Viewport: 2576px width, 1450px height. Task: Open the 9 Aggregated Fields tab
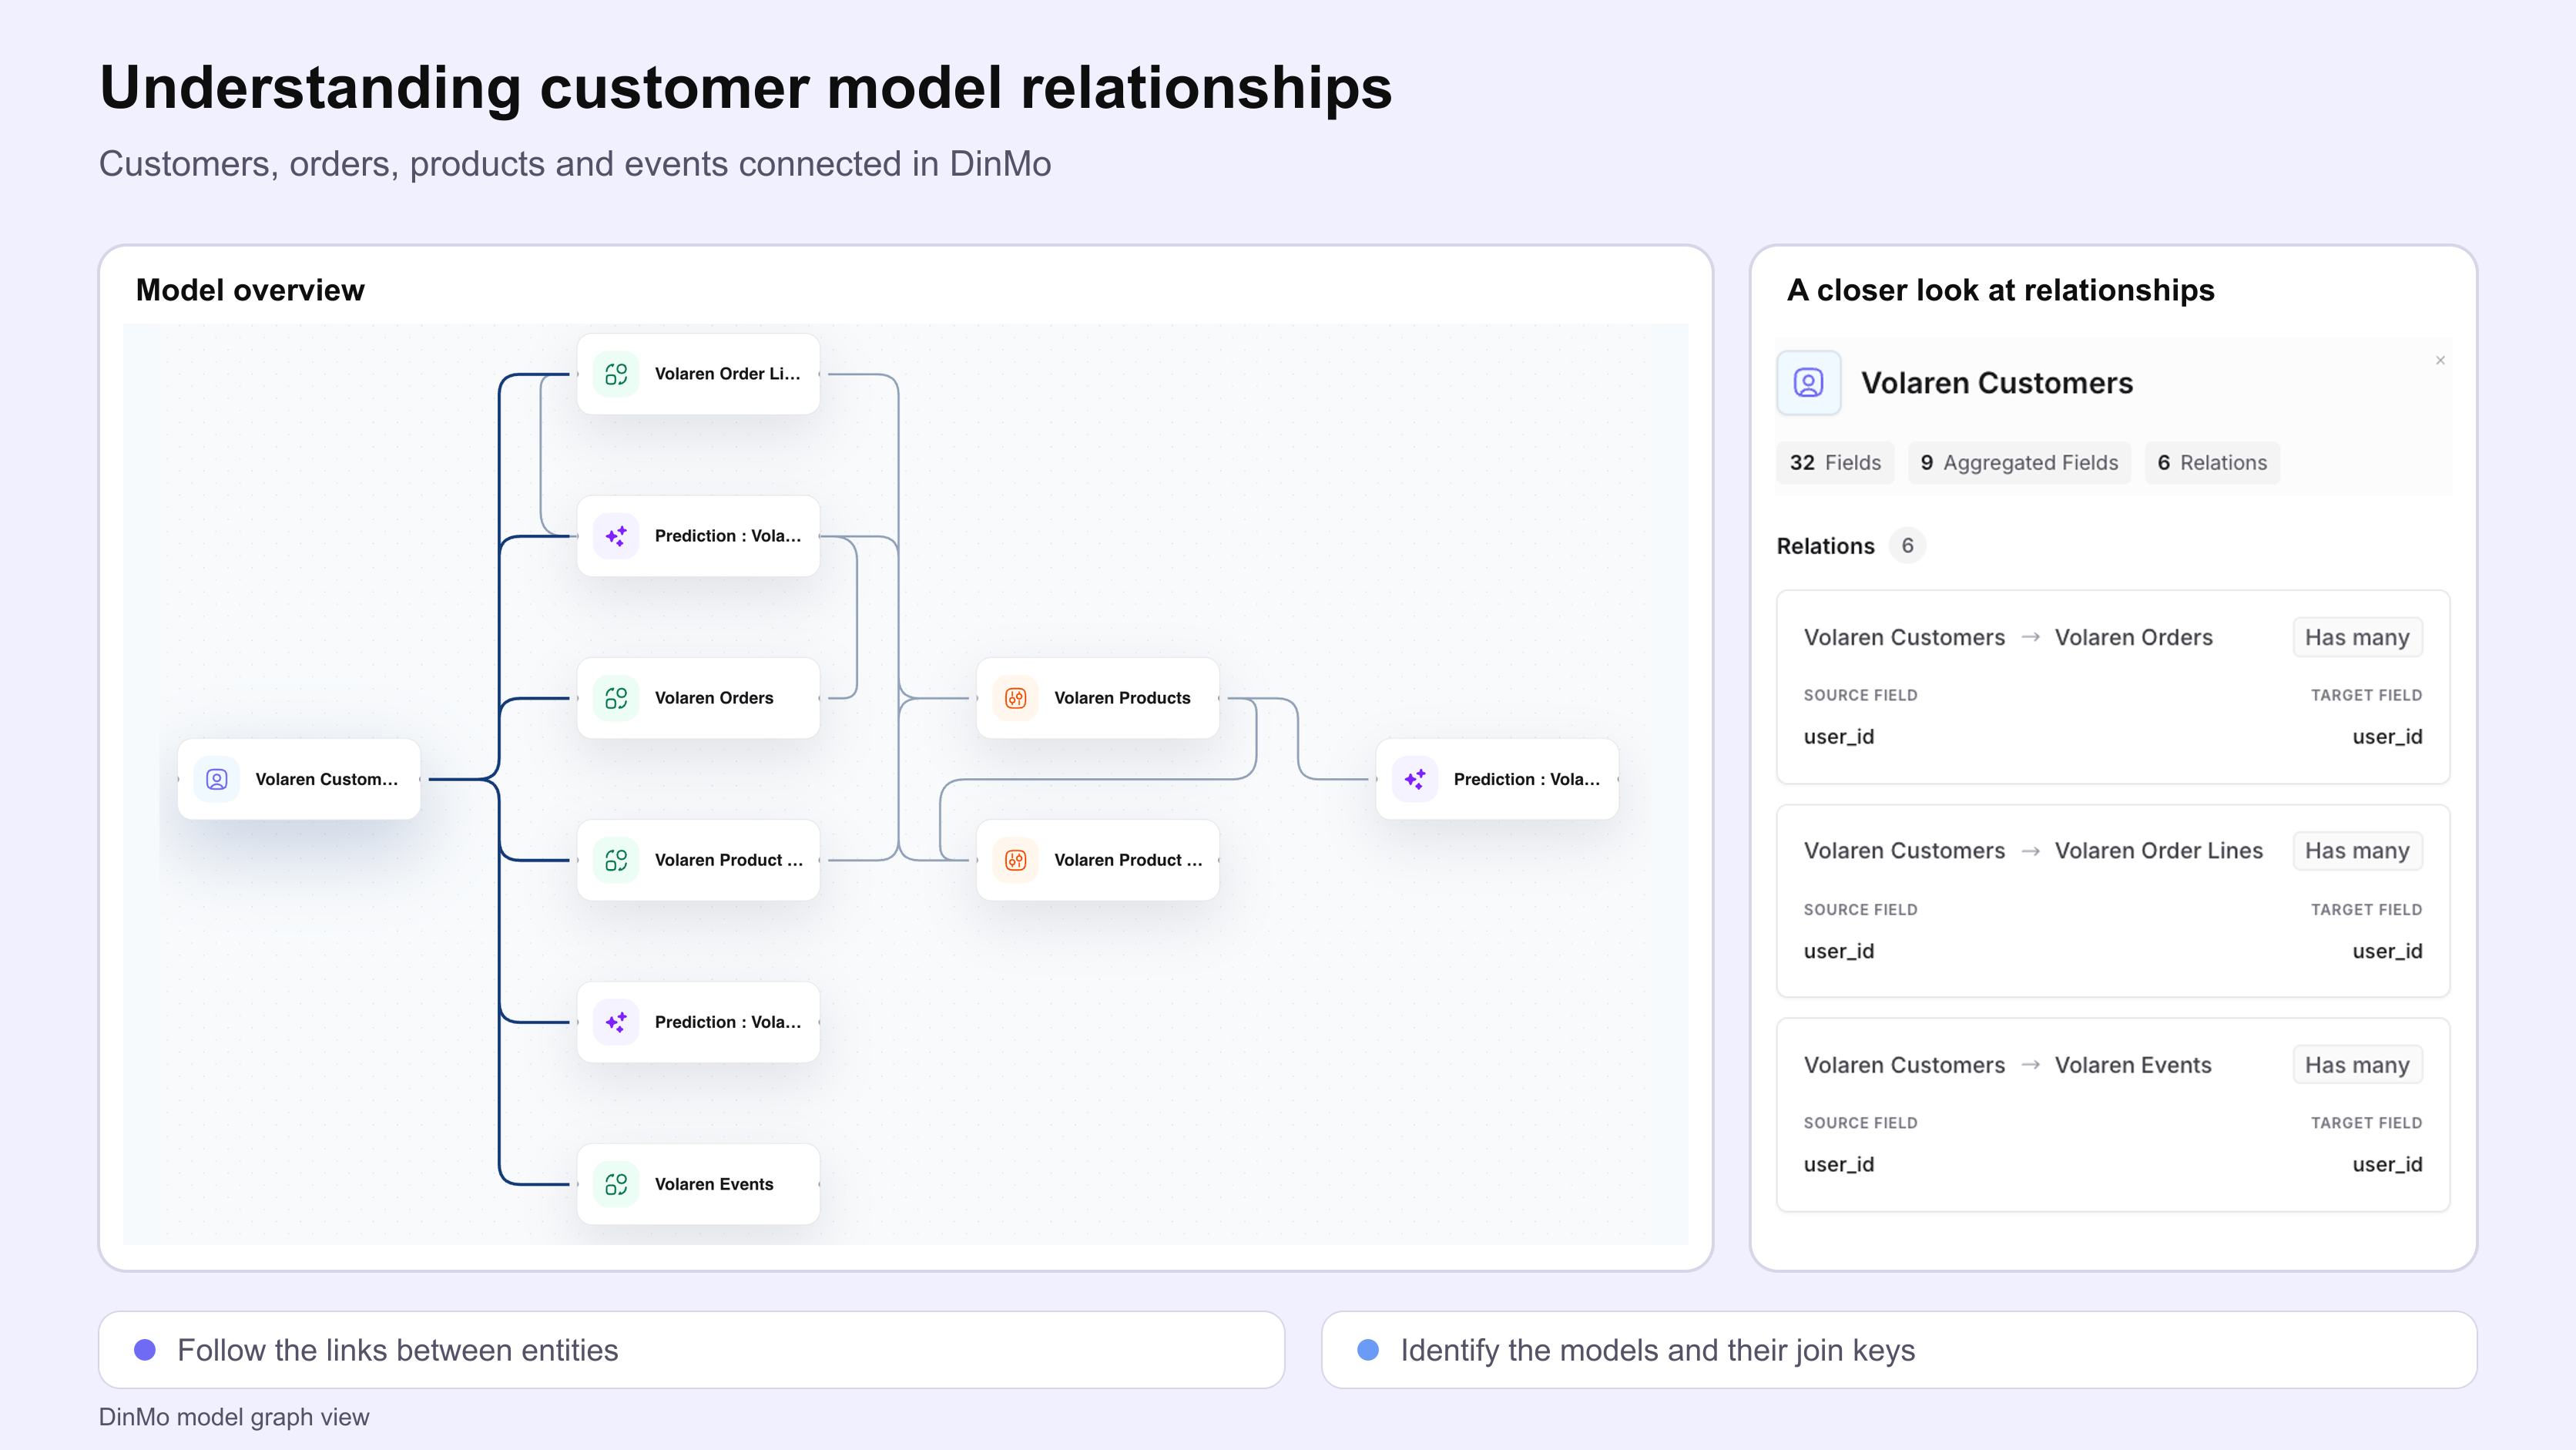point(2019,463)
